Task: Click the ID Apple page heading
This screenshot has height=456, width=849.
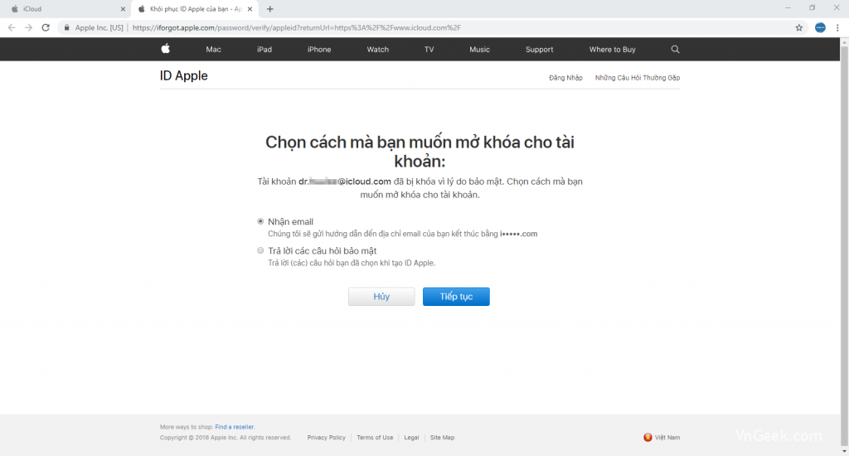Action: click(183, 75)
